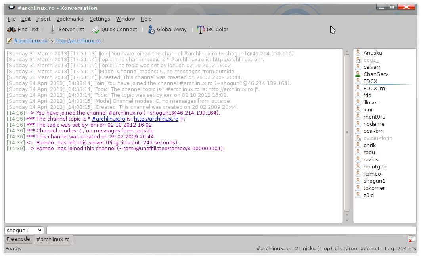Open the Quick Connect dialog
This screenshot has height=257, width=421.
click(x=115, y=29)
